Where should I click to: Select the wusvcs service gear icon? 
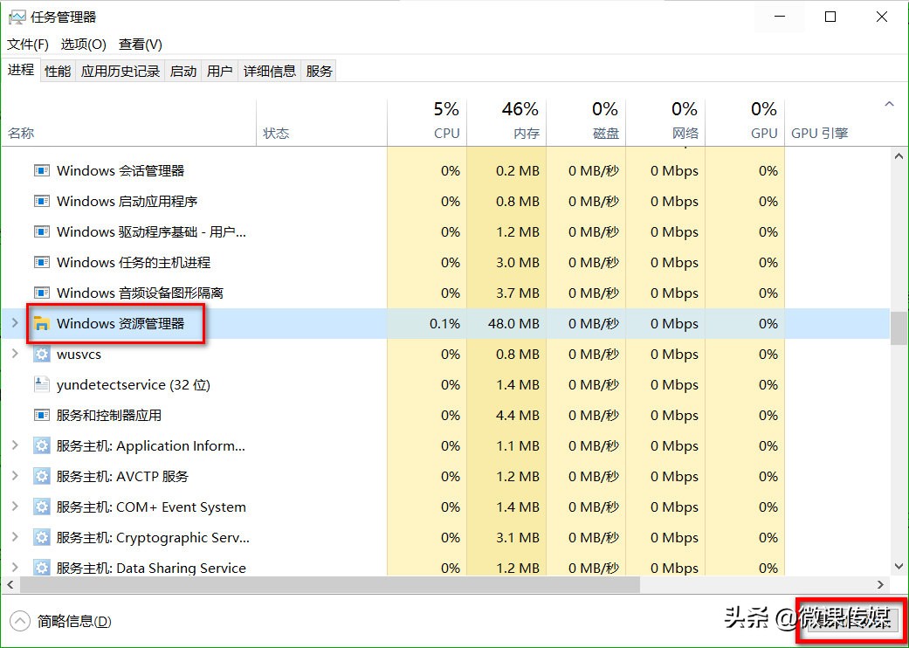tap(41, 354)
